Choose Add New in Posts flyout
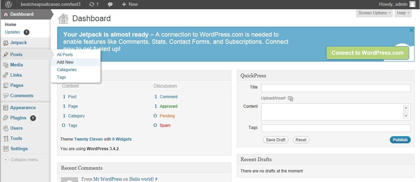 click(65, 62)
